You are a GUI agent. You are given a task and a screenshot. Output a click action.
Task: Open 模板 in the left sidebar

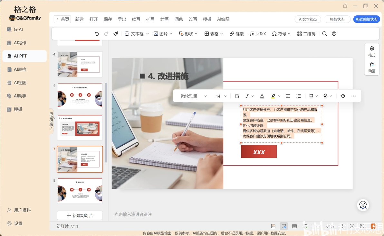[24, 109]
